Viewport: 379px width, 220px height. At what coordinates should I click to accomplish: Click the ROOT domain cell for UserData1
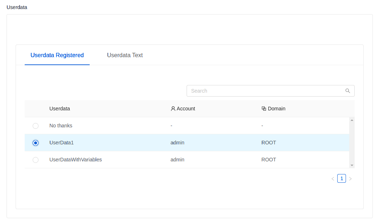tap(269, 143)
